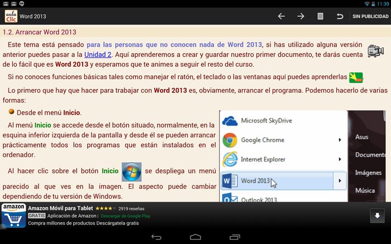Expand Internet Explorer submenu arrow
Image resolution: width=391 pixels, height=244 pixels.
(x=340, y=159)
